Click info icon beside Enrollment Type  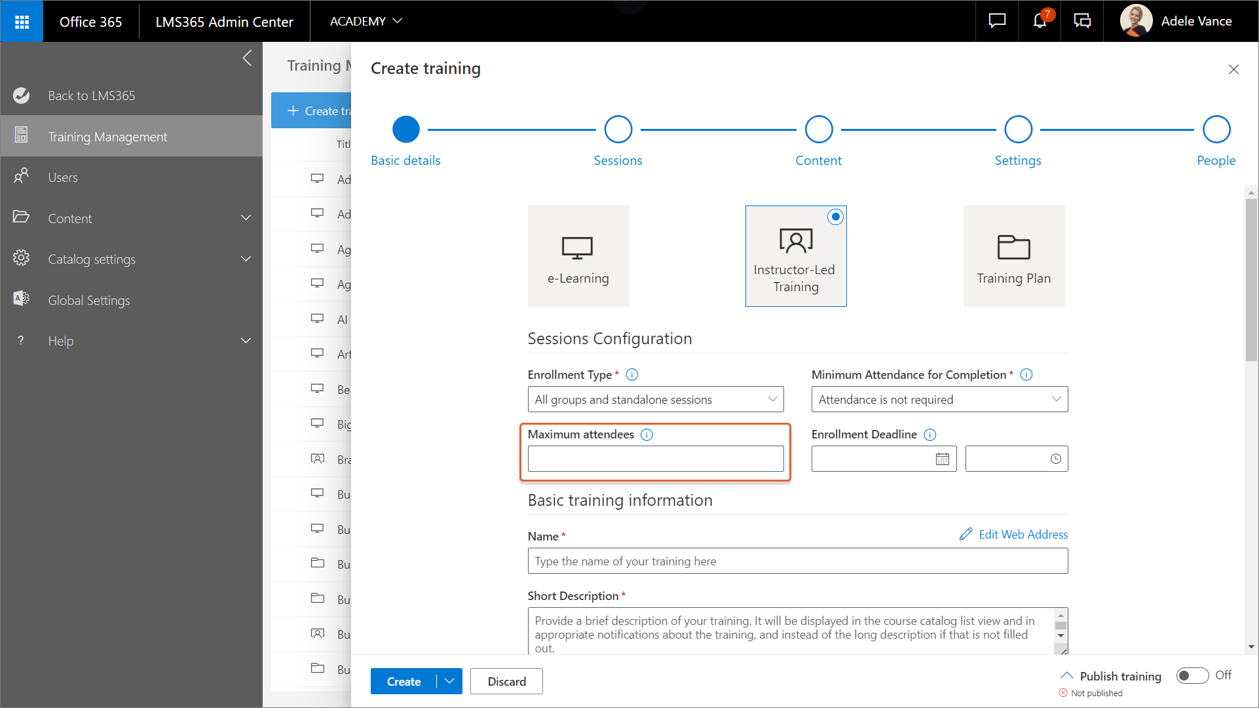point(631,375)
